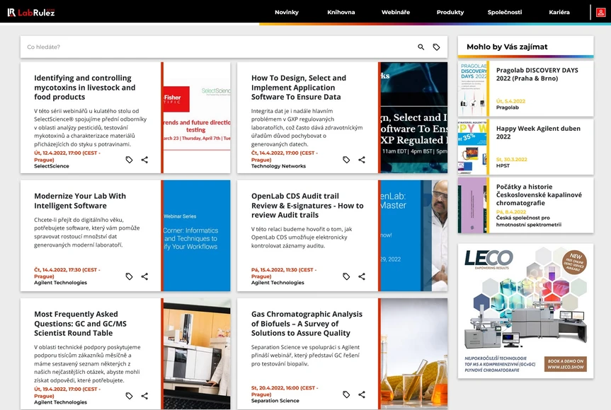The width and height of the screenshot is (611, 410).
Task: Click the Application Software webinar image
Action: pos(414,117)
